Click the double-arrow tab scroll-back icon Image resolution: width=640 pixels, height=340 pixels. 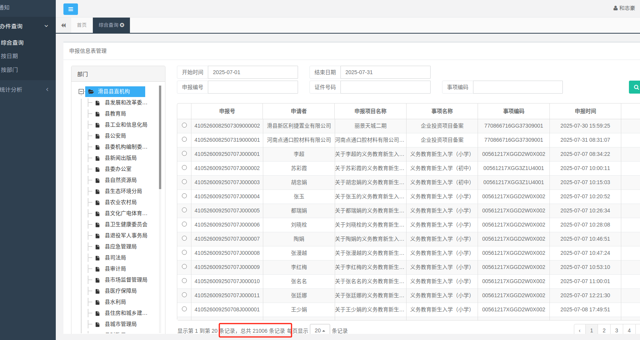(x=63, y=25)
